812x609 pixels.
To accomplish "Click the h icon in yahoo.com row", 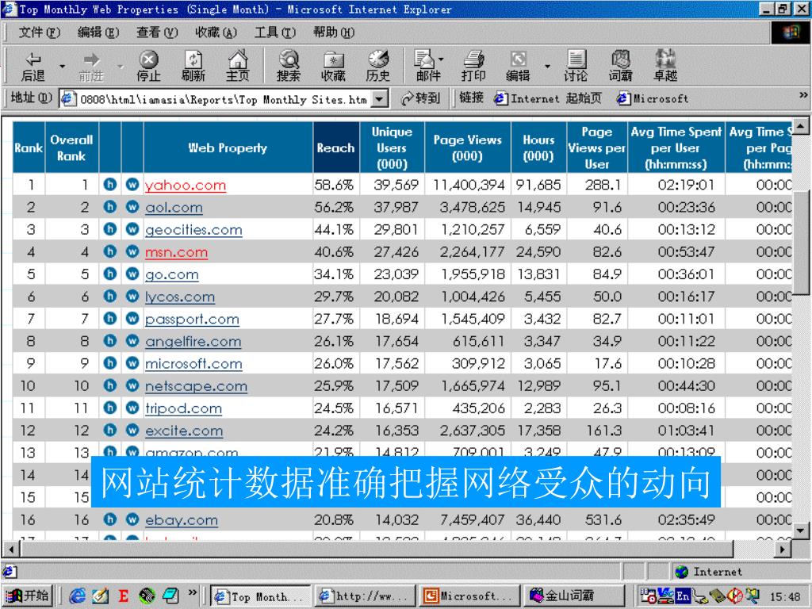I will (x=109, y=184).
